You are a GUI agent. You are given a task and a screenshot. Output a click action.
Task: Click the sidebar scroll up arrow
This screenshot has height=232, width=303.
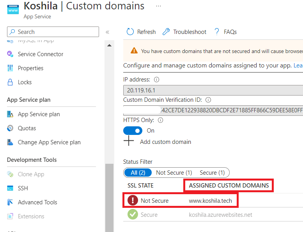click(109, 45)
